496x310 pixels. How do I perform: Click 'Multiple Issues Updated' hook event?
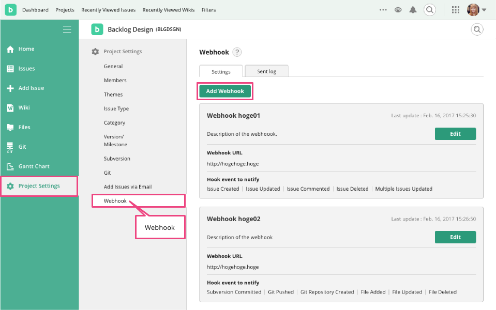pyautogui.click(x=403, y=189)
